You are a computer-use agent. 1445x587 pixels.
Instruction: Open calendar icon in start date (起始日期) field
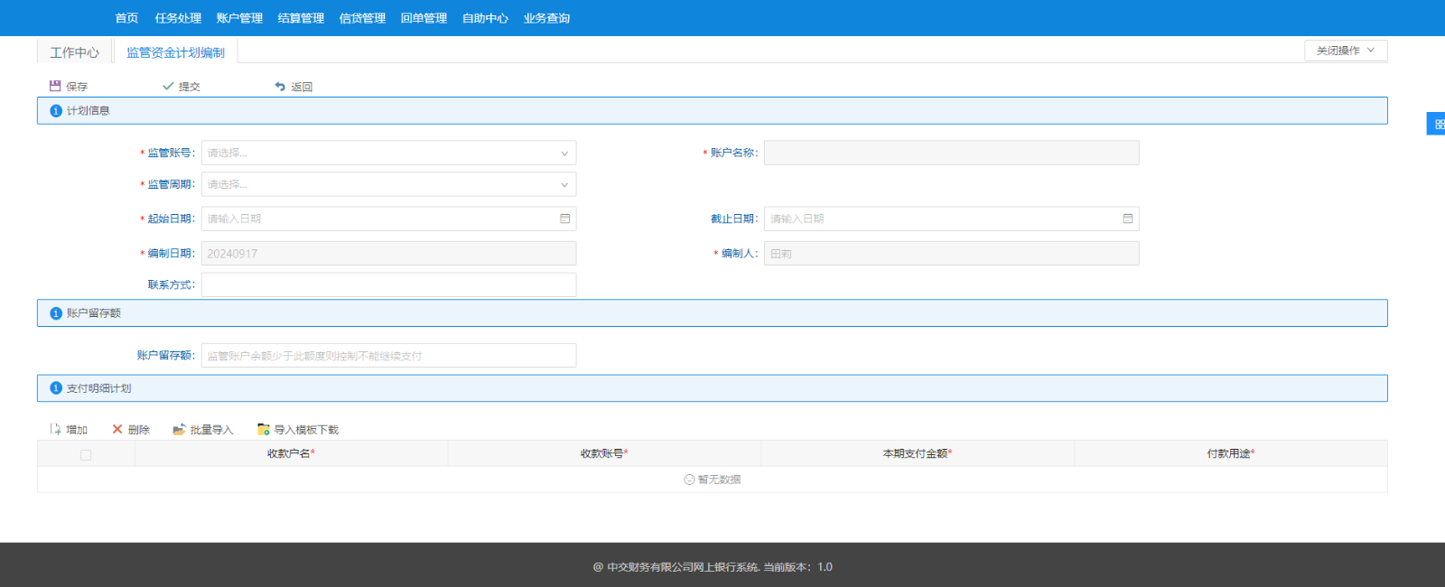pos(564,219)
